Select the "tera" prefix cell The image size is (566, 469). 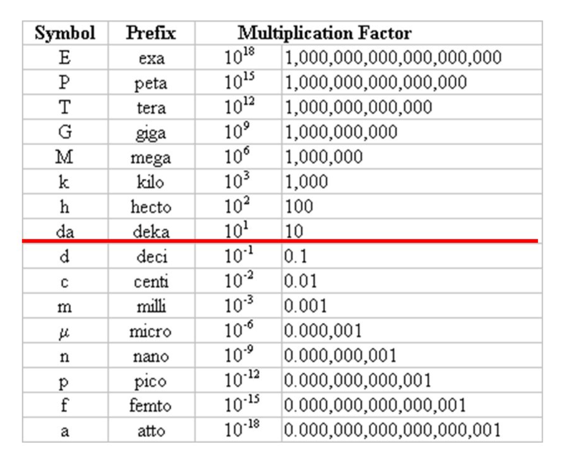pos(152,108)
